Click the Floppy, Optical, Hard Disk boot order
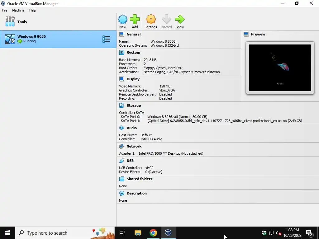The width and height of the screenshot is (319, 239). pyautogui.click(x=163, y=68)
